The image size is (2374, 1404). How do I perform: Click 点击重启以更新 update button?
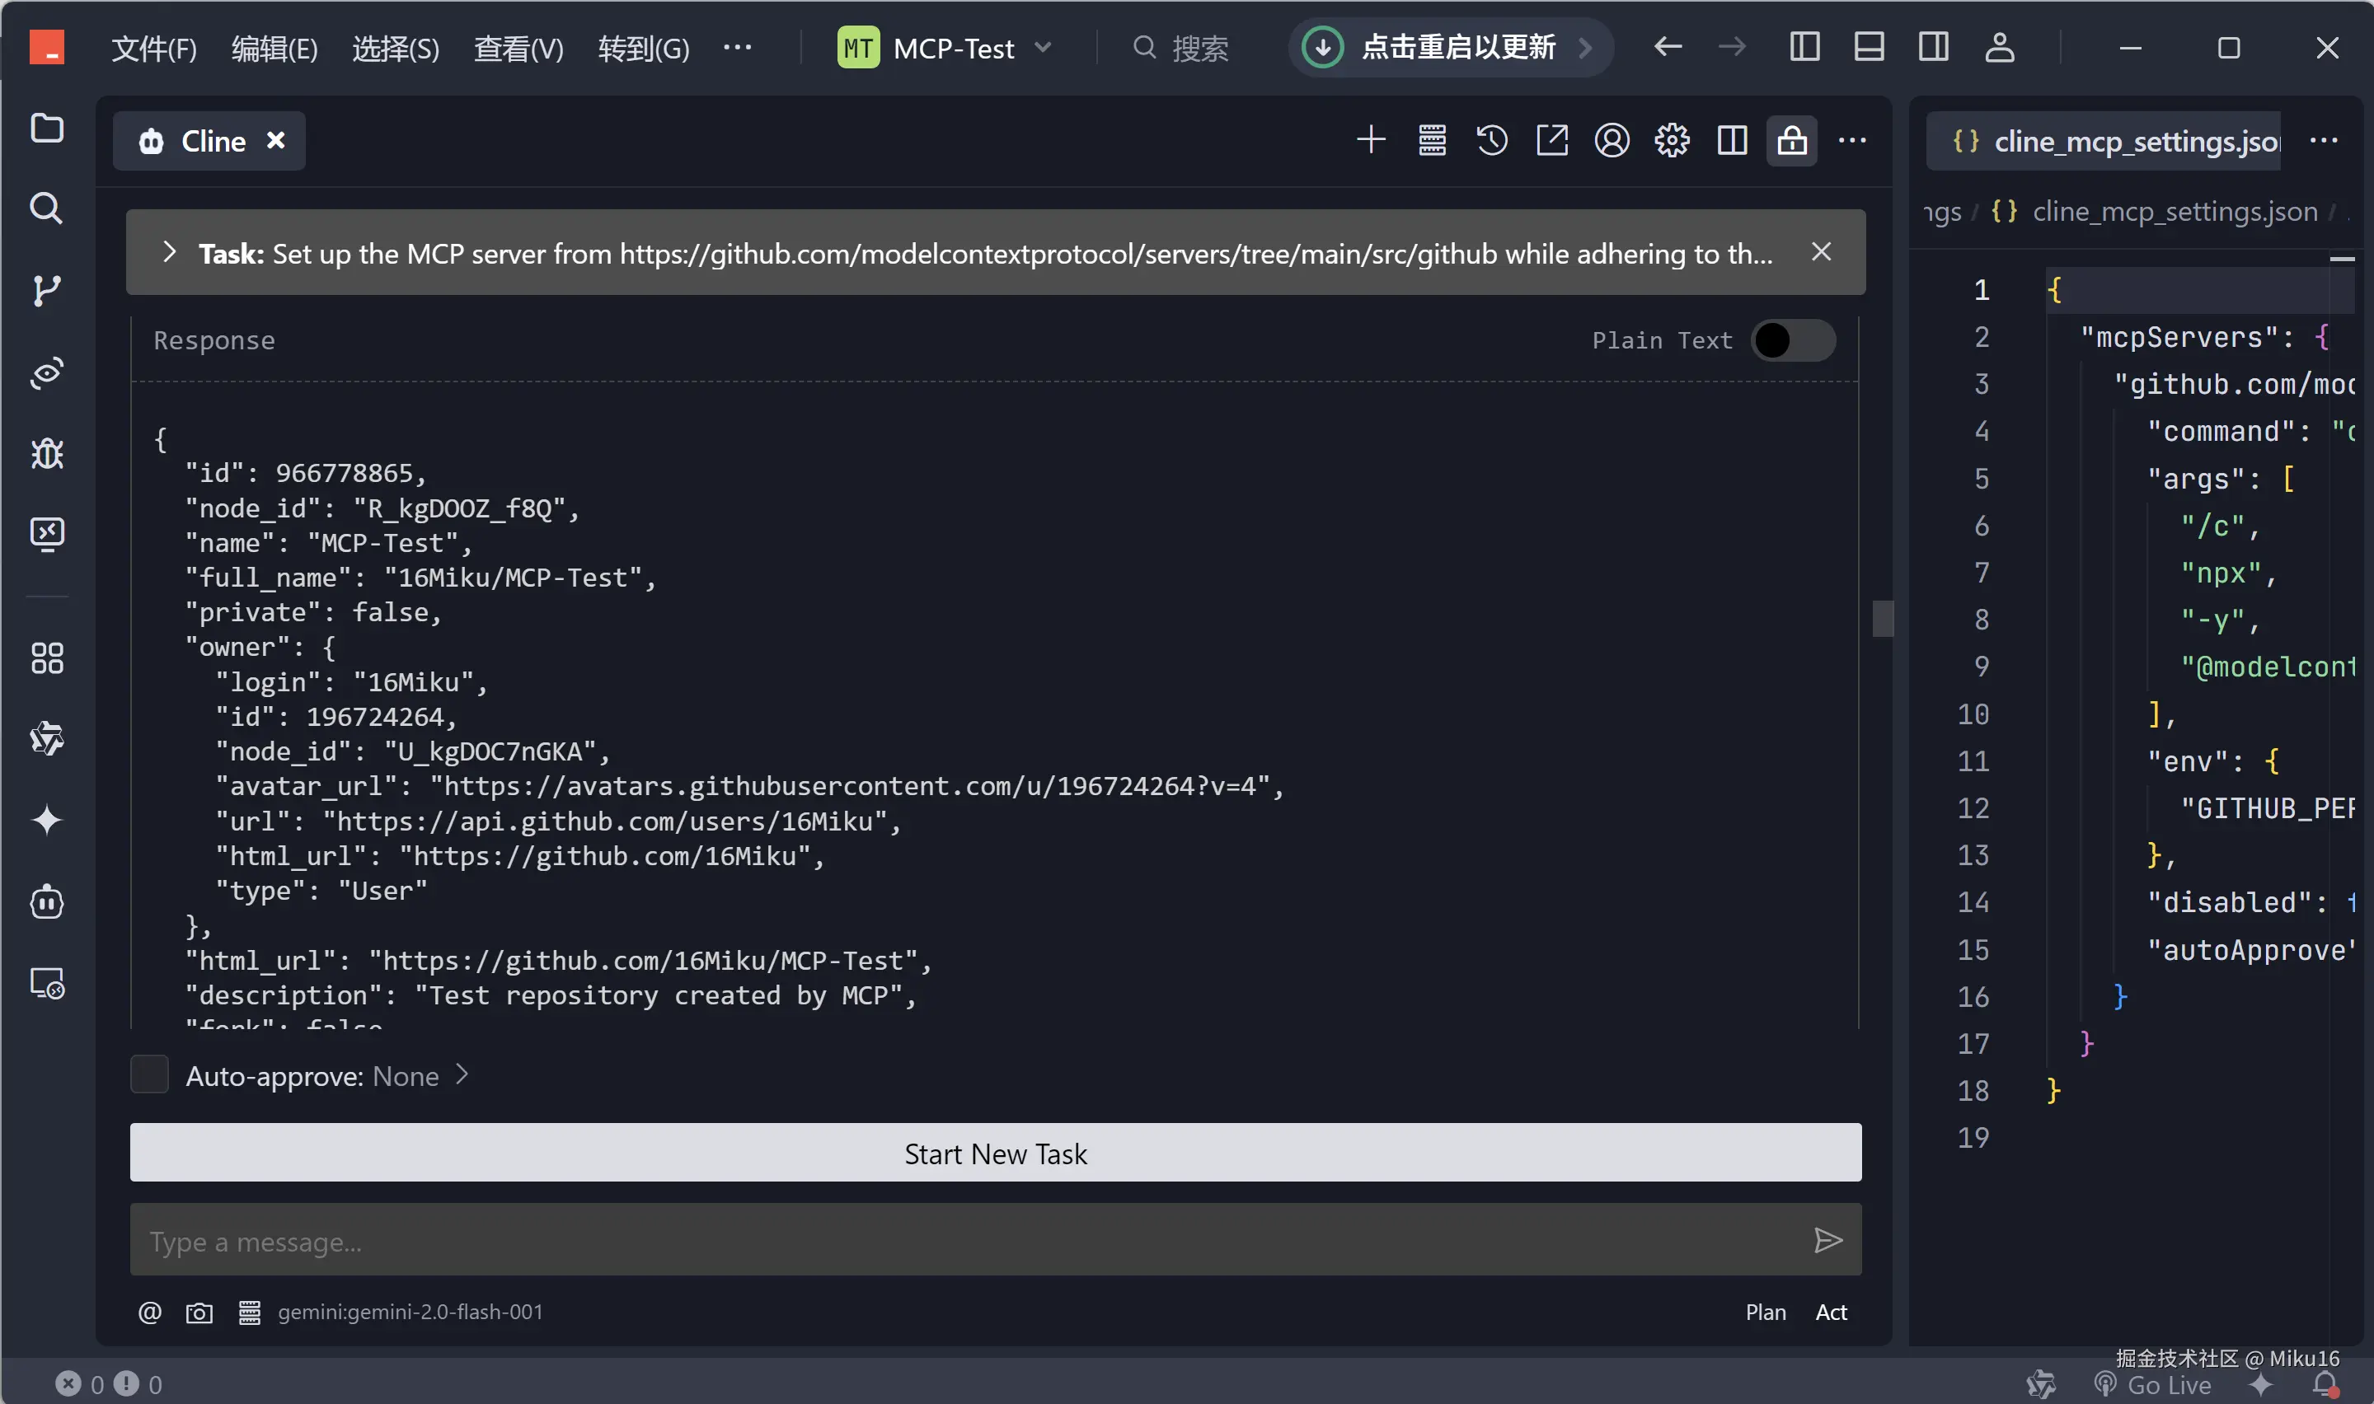pos(1450,47)
